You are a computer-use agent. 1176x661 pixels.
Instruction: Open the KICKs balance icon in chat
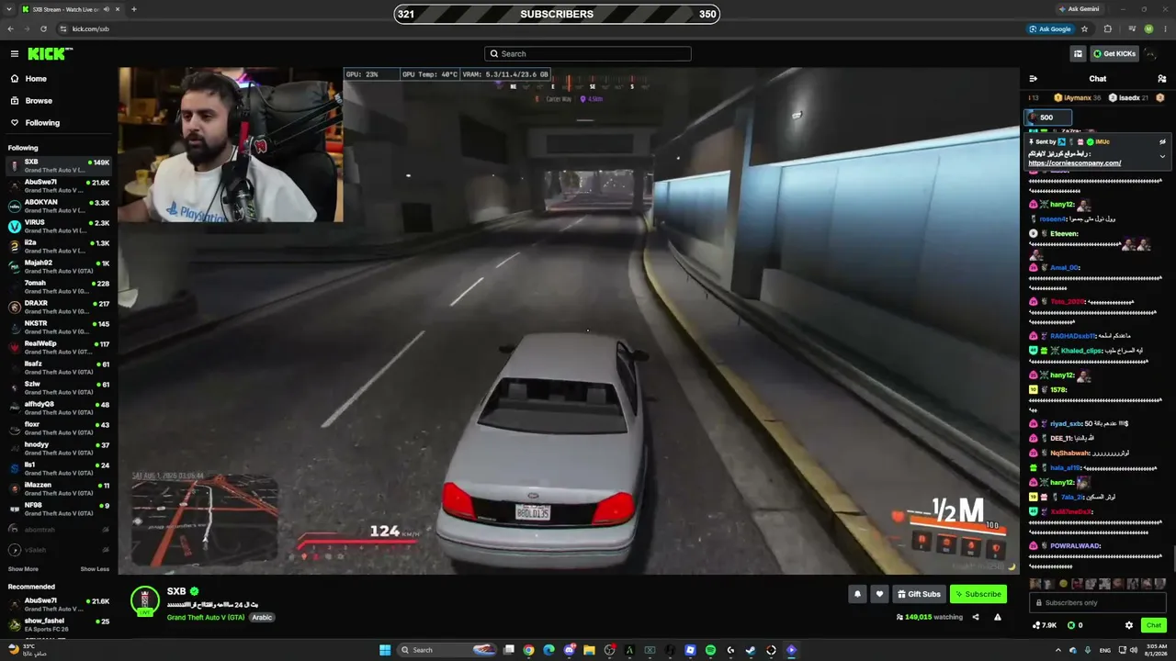1075,625
